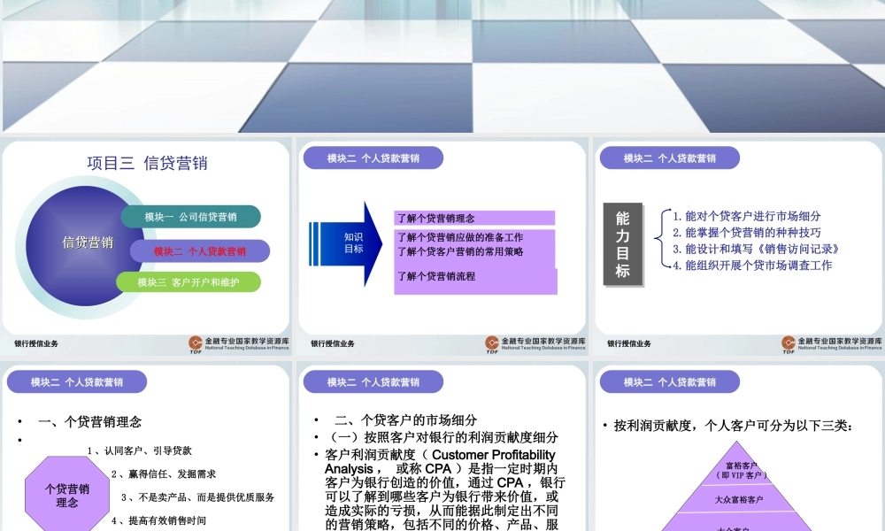Screen dimensions: 885x531
Task: Click the TDF logo on the 知识目标 slide
Action: click(x=490, y=340)
